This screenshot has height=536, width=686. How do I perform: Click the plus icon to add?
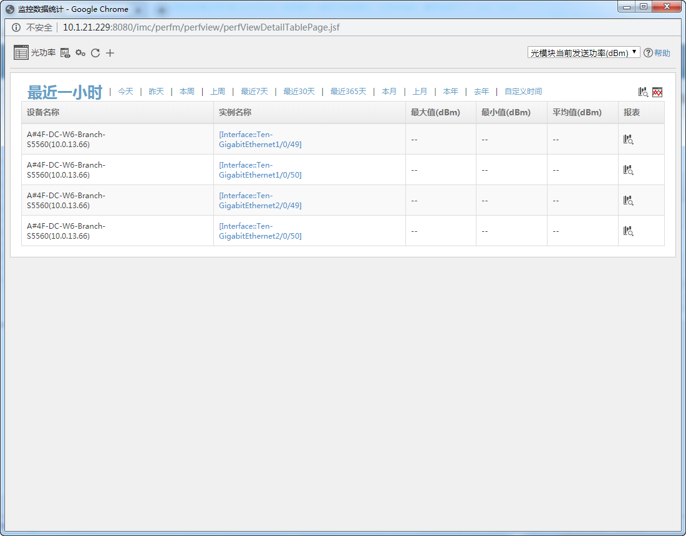click(110, 53)
